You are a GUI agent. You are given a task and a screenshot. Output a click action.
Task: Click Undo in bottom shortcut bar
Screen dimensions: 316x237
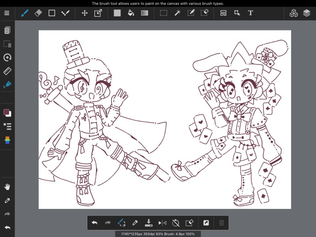point(94,223)
